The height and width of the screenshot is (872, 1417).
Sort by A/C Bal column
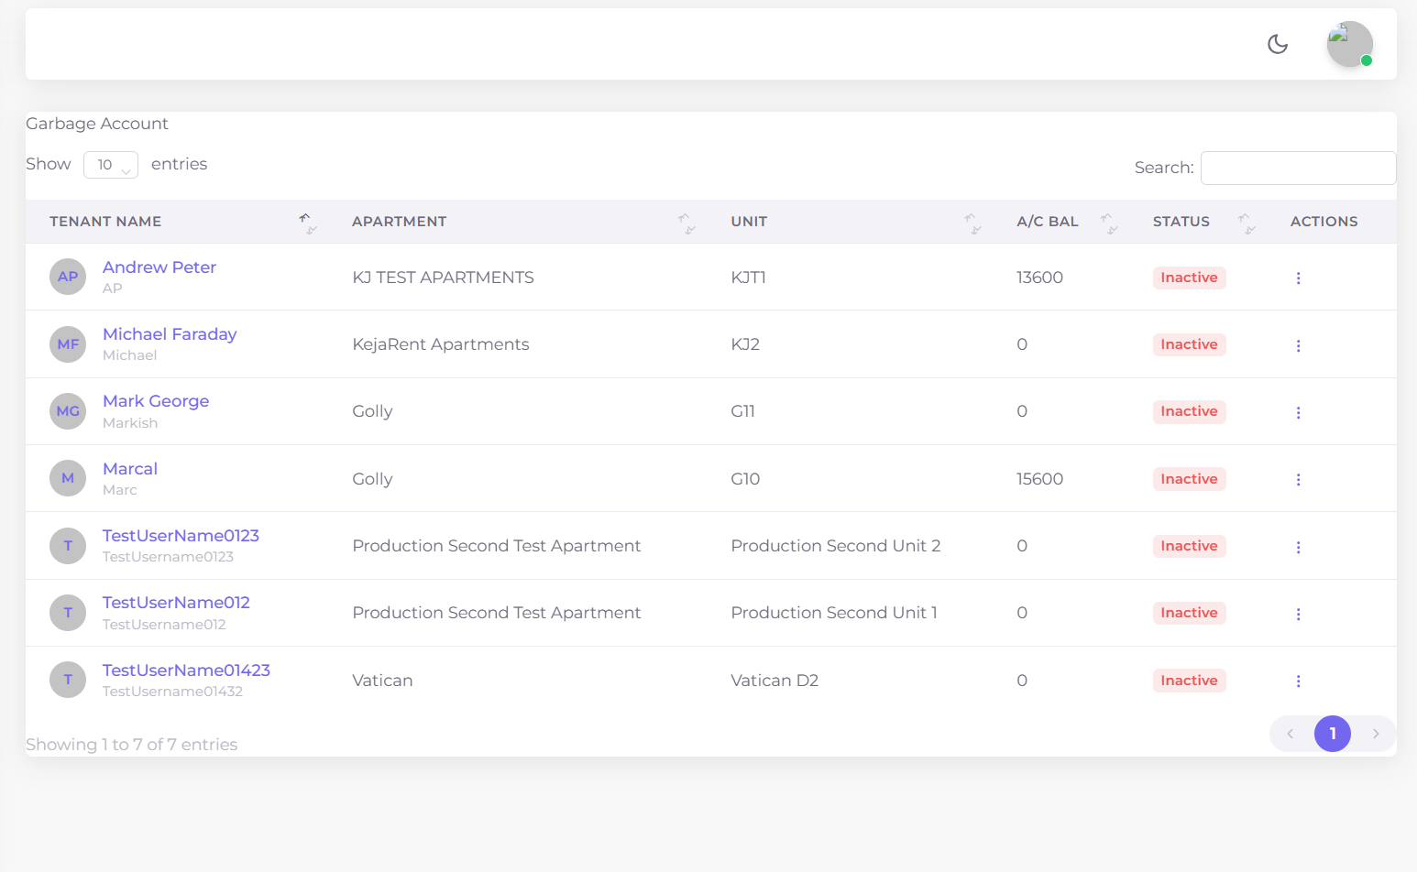(x=1048, y=222)
